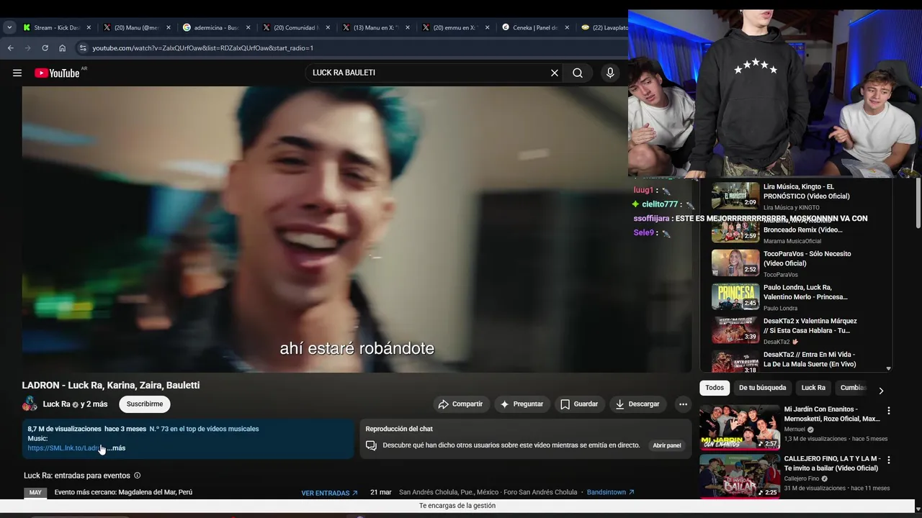922x518 pixels.
Task: Go to the YouTube home logo
Action: click(57, 73)
